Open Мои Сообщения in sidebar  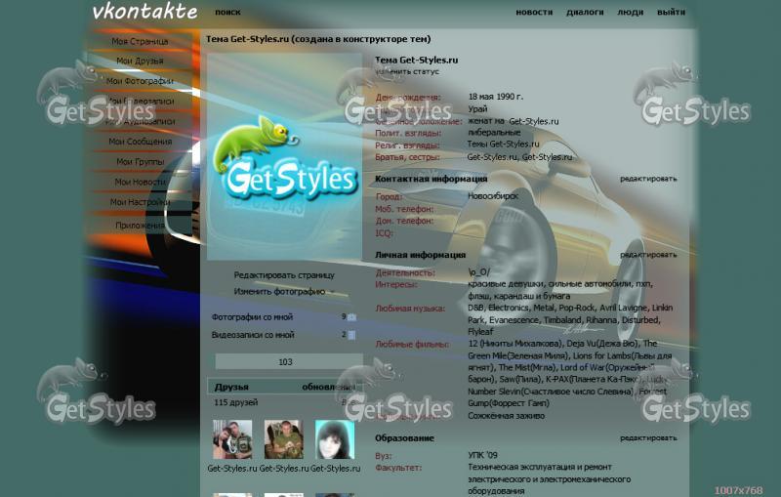click(140, 142)
